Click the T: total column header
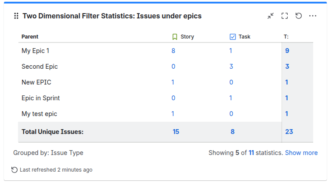The height and width of the screenshot is (183, 329). click(286, 37)
